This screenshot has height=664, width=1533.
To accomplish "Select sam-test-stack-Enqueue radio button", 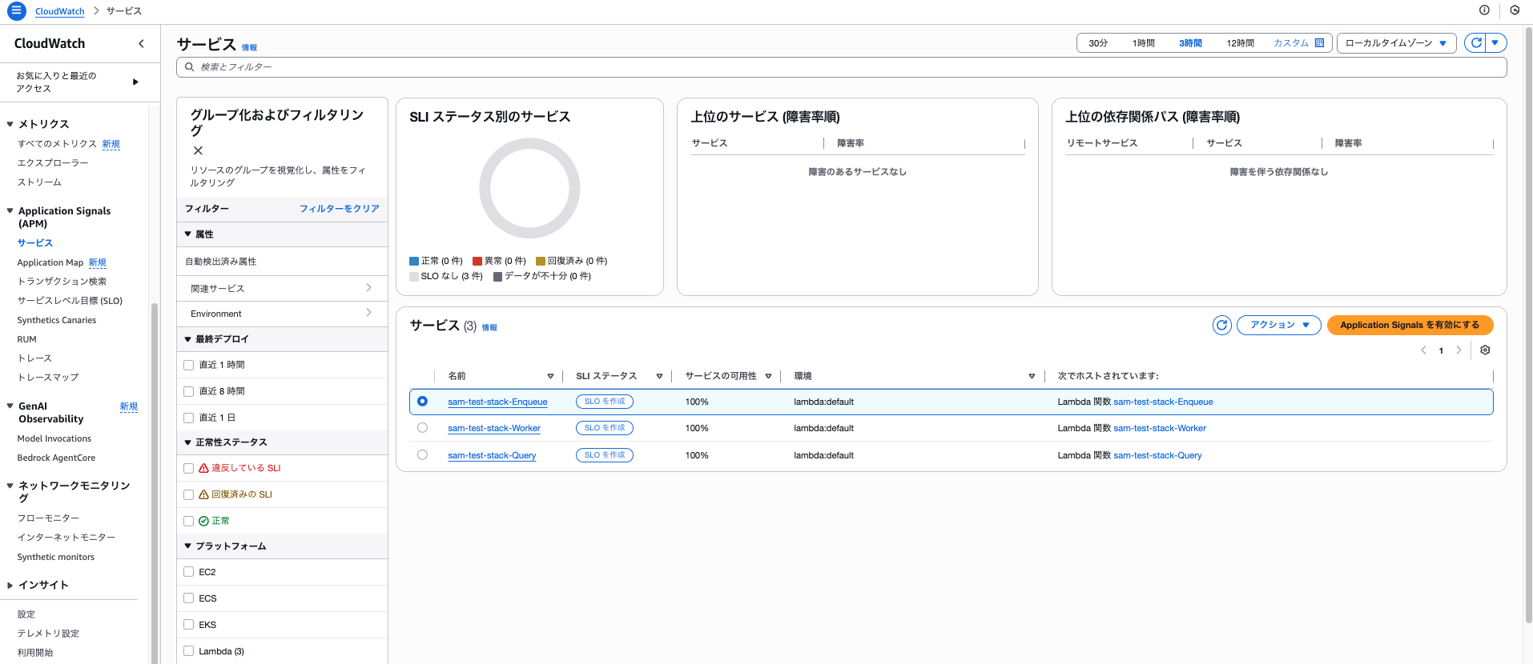I will (x=422, y=402).
